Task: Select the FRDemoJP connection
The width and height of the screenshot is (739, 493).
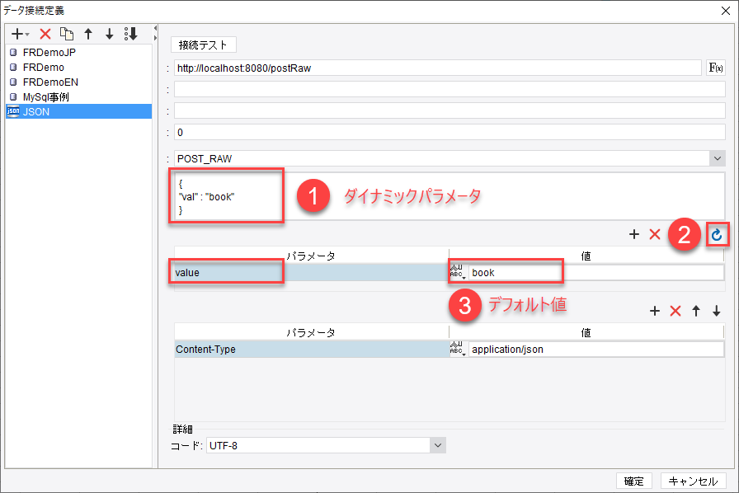Action: tap(78, 52)
